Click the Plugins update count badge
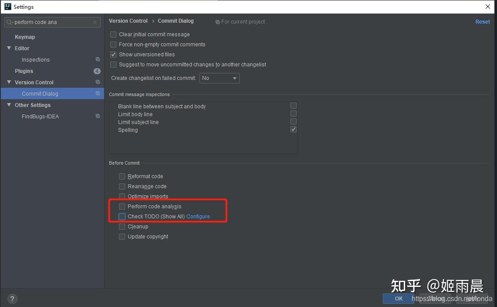The width and height of the screenshot is (497, 307). point(97,71)
